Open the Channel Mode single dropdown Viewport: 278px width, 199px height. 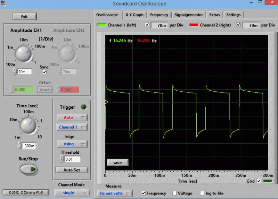click(72, 193)
